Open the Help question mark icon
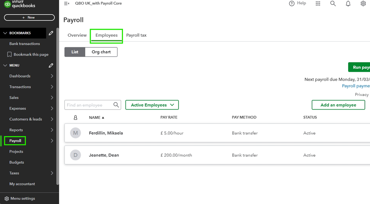The height and width of the screenshot is (204, 370). (292, 3)
